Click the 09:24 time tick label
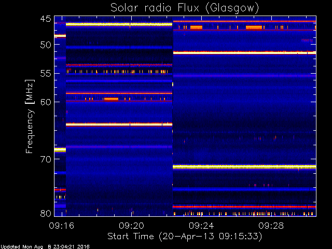Viewport: 332px width, 249px height. pyautogui.click(x=201, y=226)
